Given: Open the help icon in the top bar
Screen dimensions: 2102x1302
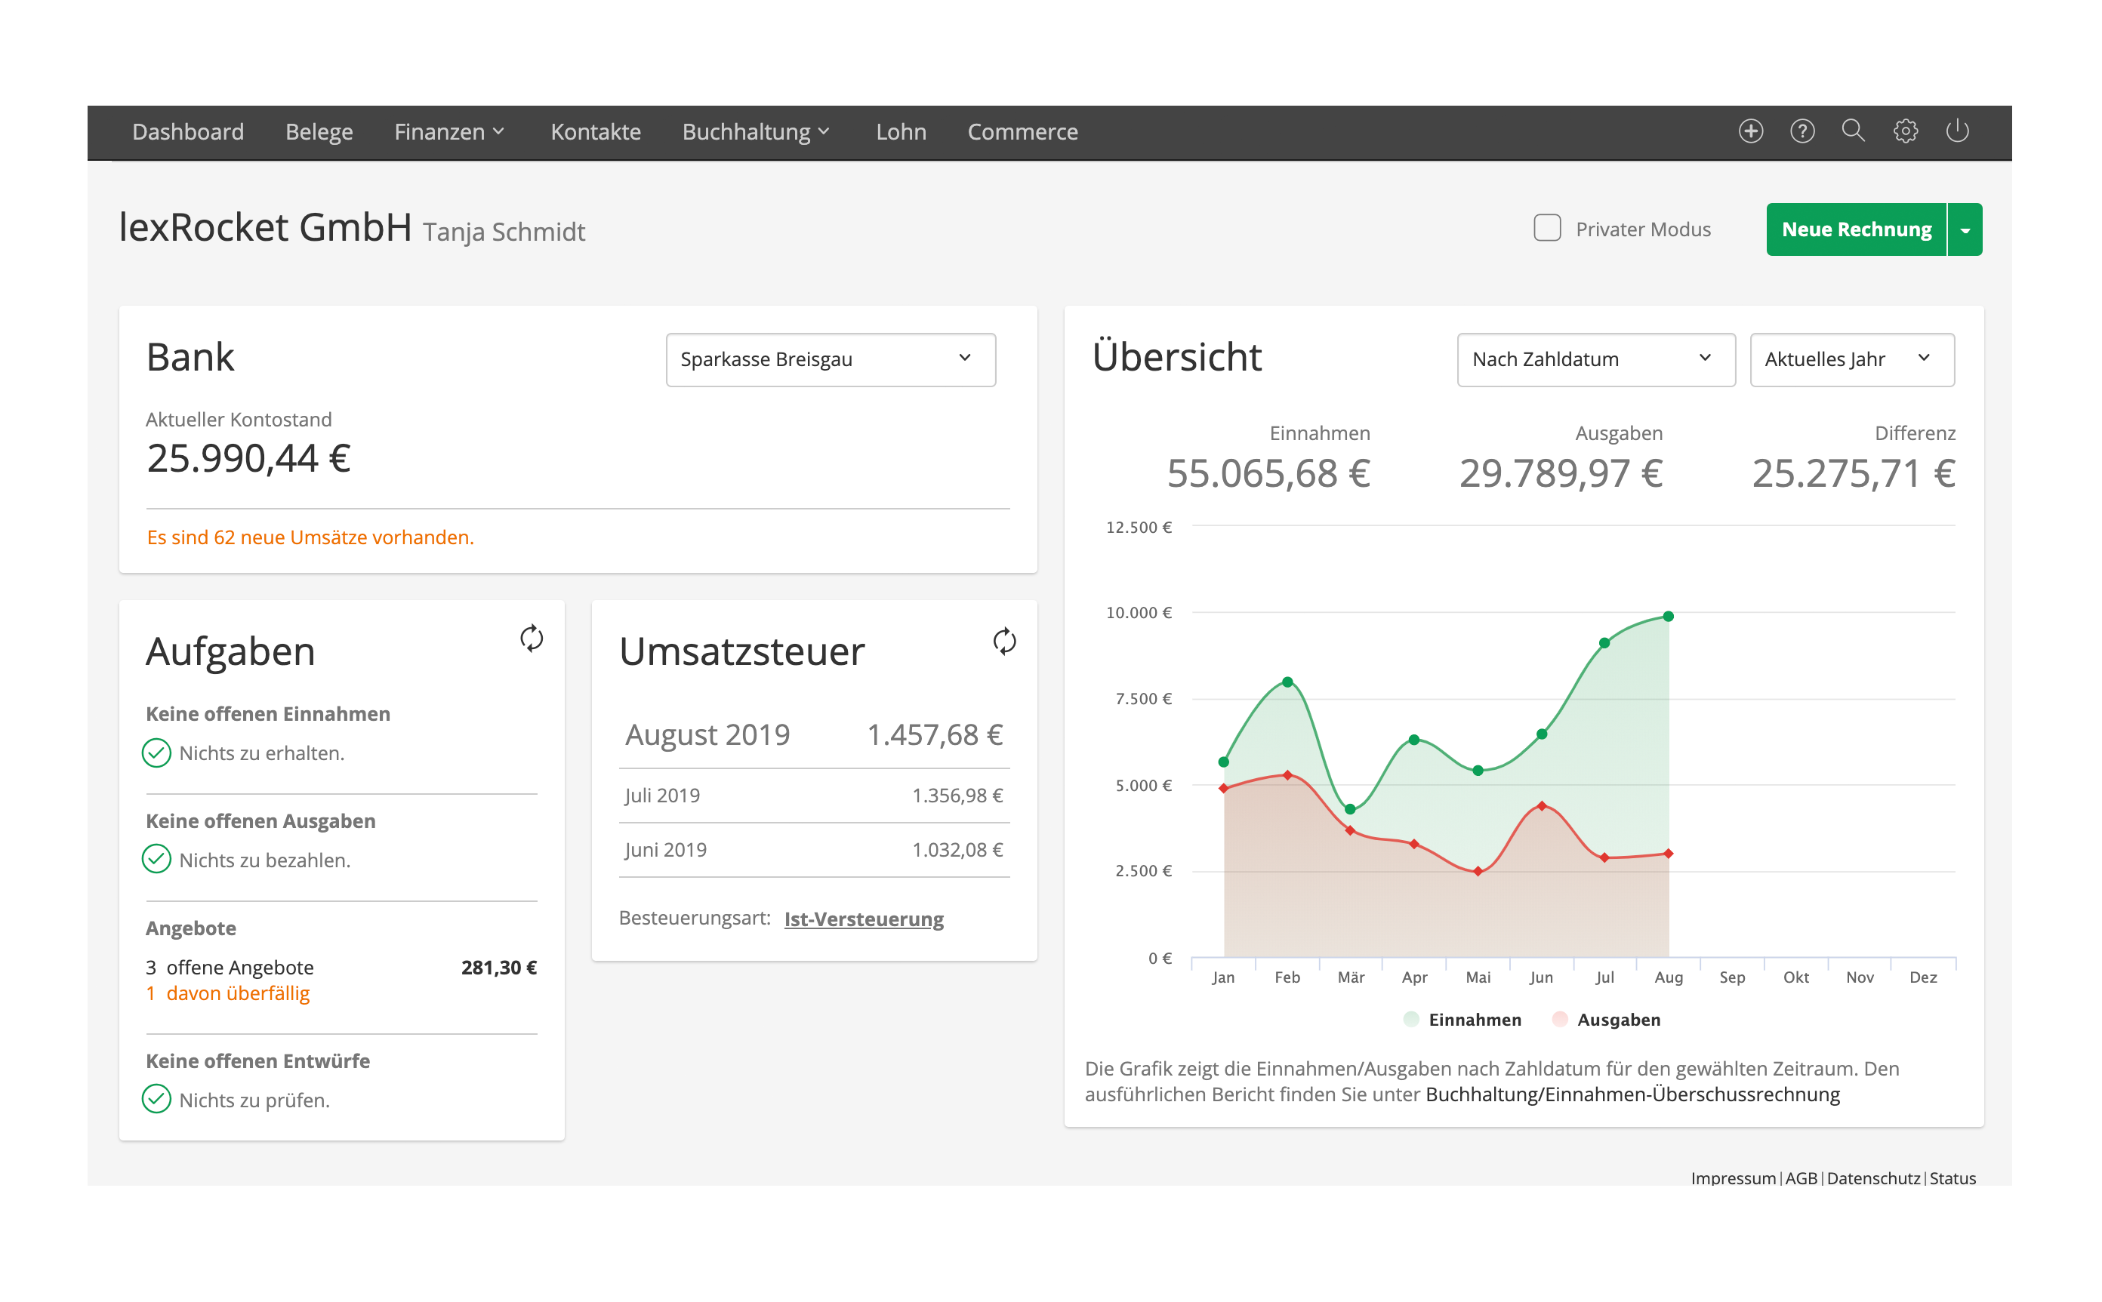Looking at the screenshot, I should (1802, 131).
